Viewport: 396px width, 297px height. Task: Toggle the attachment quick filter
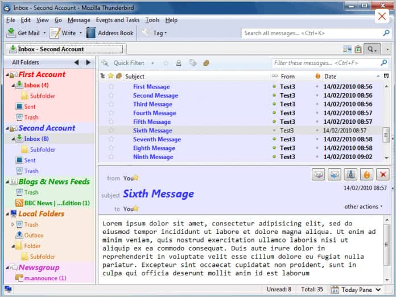206,63
